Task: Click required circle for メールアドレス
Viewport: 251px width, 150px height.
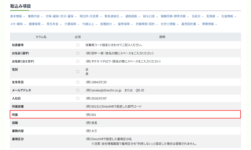Action: pyautogui.click(x=78, y=90)
